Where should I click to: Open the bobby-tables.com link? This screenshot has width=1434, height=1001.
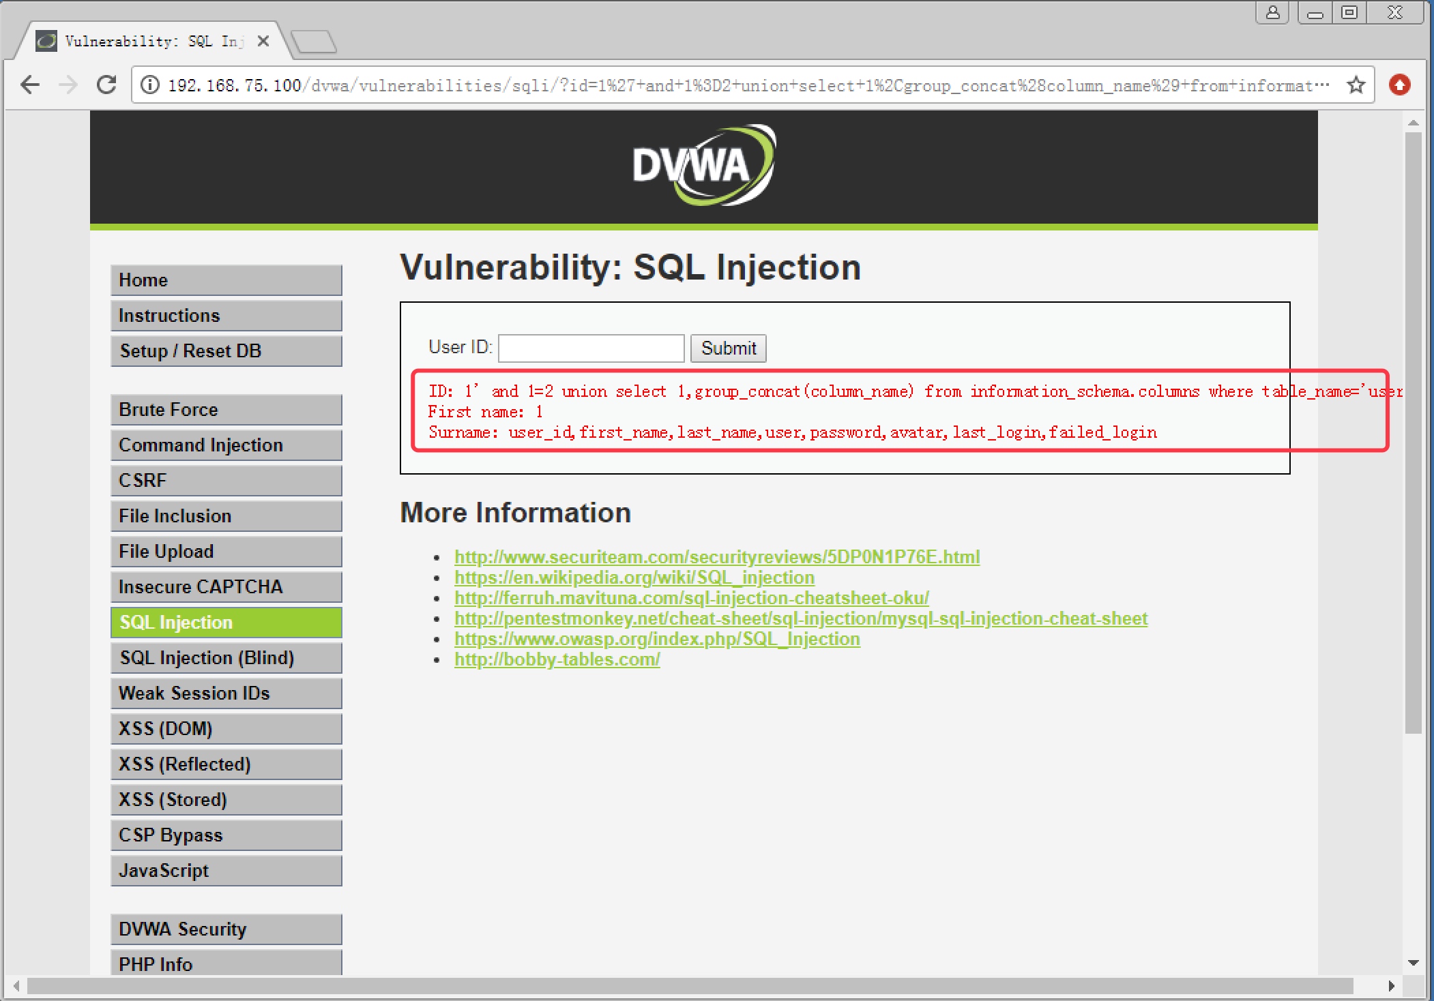pos(557,659)
